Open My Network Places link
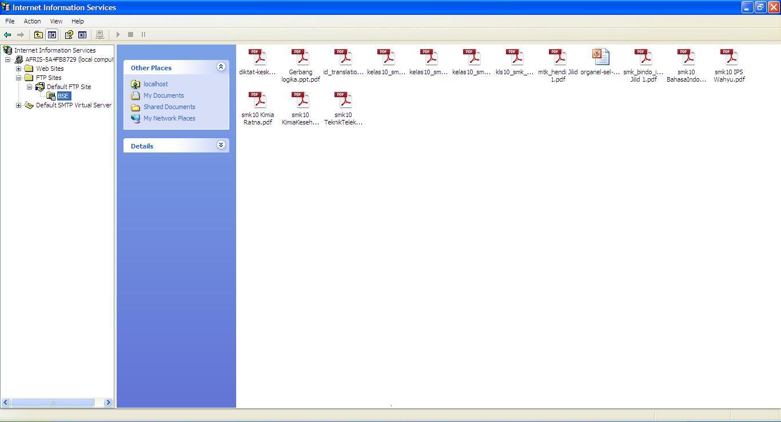Image resolution: width=781 pixels, height=422 pixels. pos(169,118)
